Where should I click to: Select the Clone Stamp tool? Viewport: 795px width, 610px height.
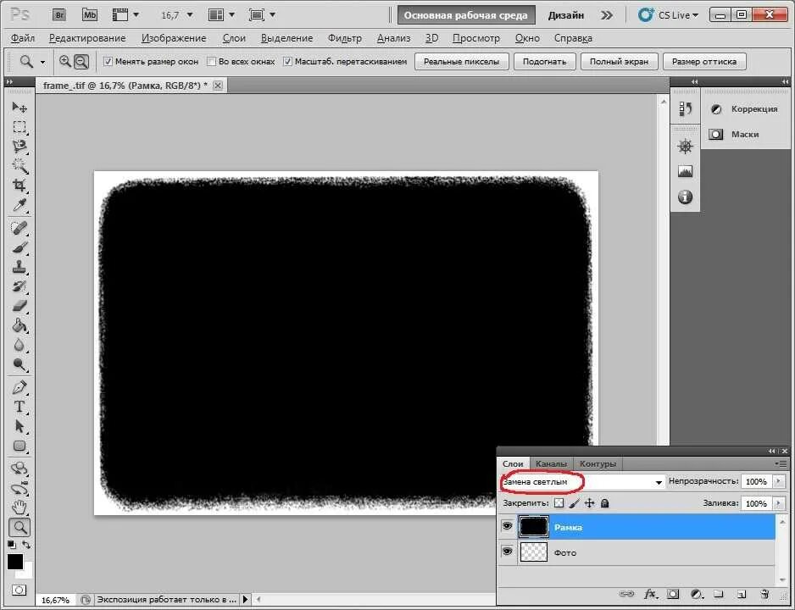(19, 267)
